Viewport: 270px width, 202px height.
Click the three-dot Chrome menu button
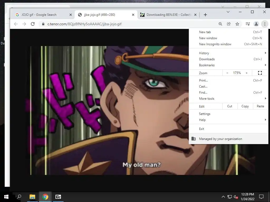[x=265, y=24]
